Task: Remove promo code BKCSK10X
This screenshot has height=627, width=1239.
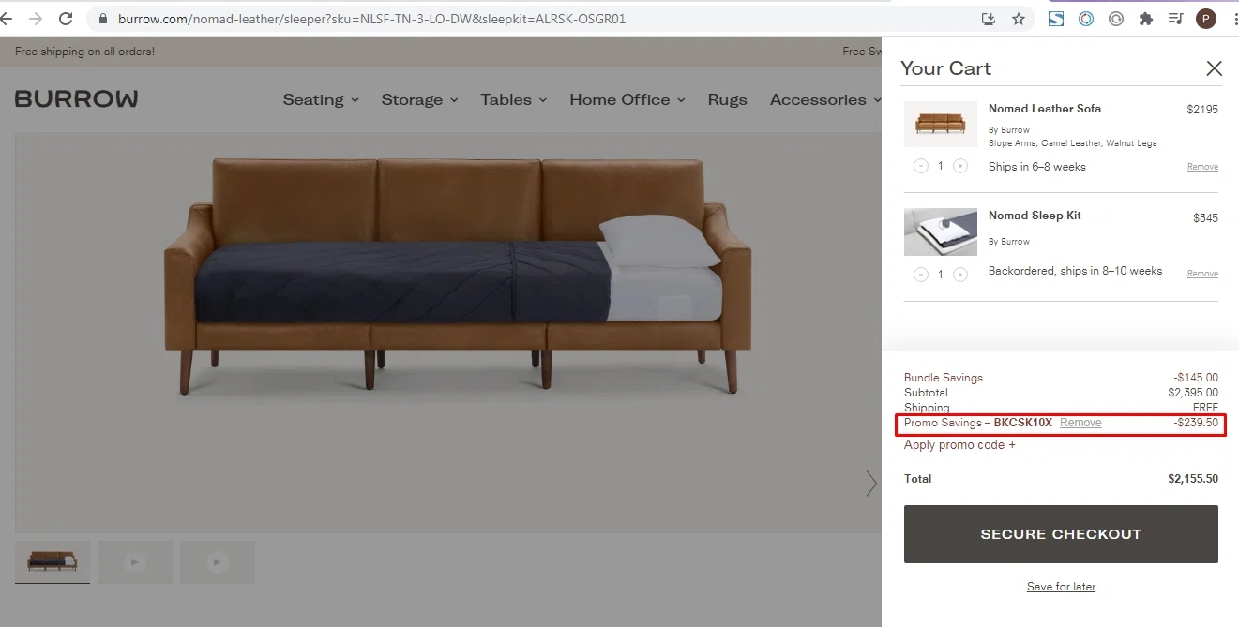Action: point(1080,423)
